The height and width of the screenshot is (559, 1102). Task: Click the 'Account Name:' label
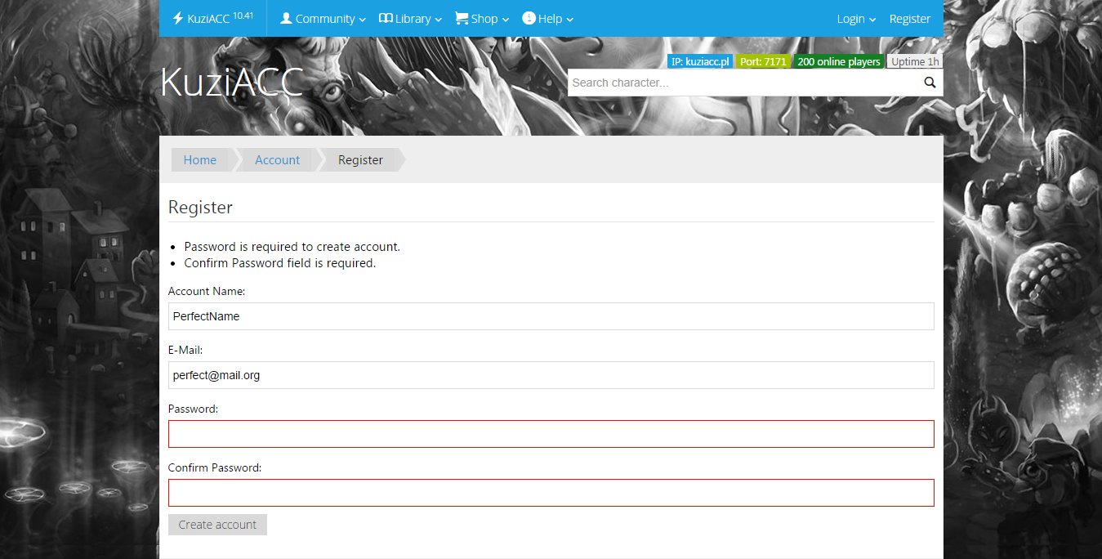[x=207, y=291]
